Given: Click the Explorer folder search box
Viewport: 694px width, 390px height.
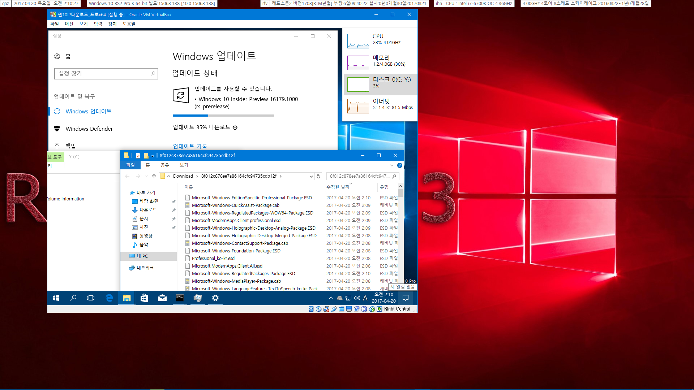Looking at the screenshot, I should click(x=363, y=176).
